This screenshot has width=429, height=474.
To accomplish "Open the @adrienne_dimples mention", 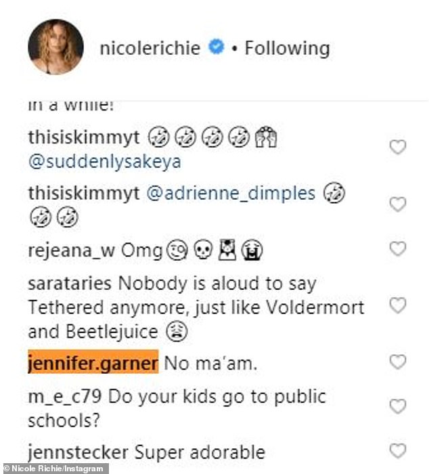I will tap(231, 193).
